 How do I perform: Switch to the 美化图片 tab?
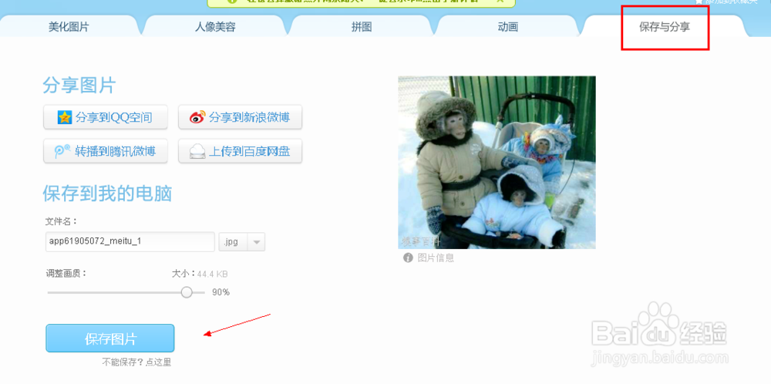coord(69,27)
